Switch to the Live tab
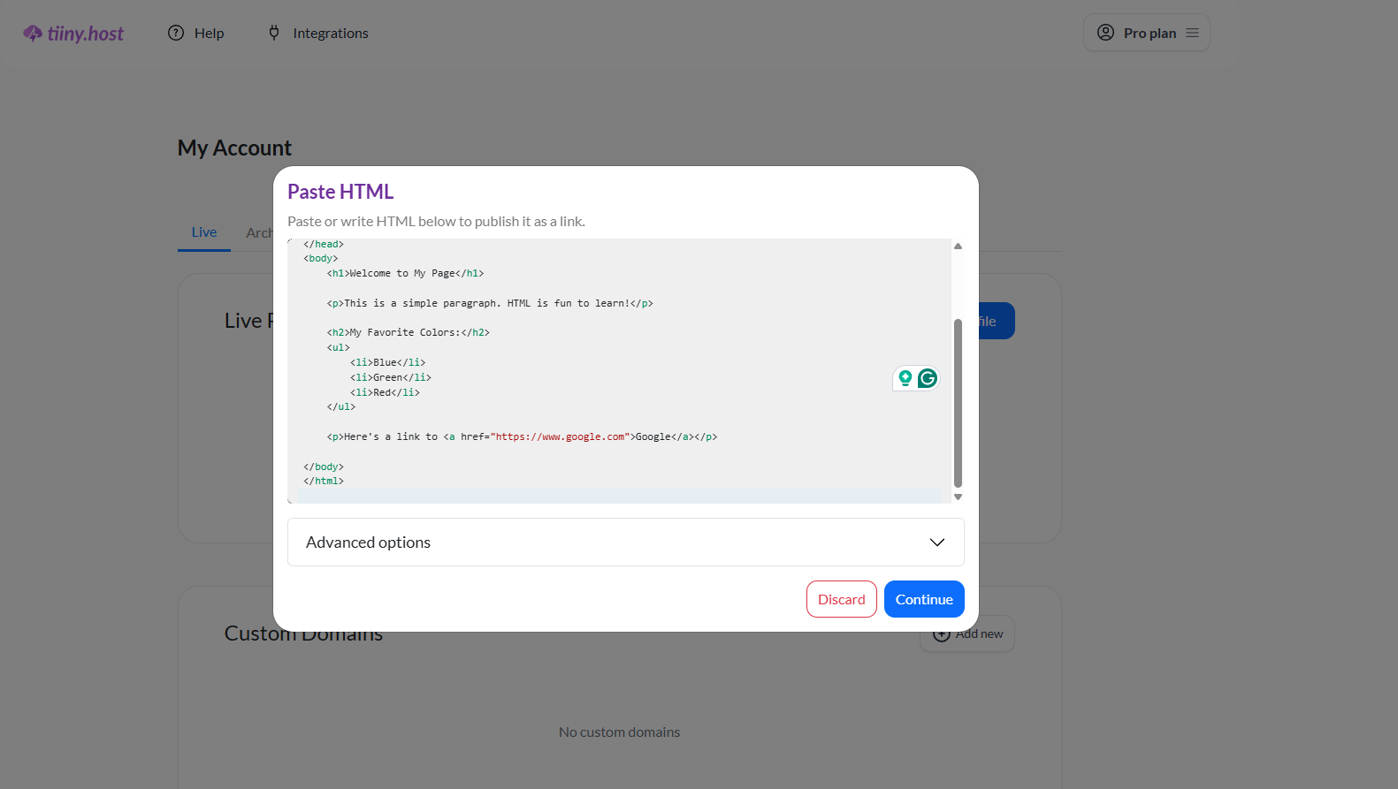 click(204, 232)
